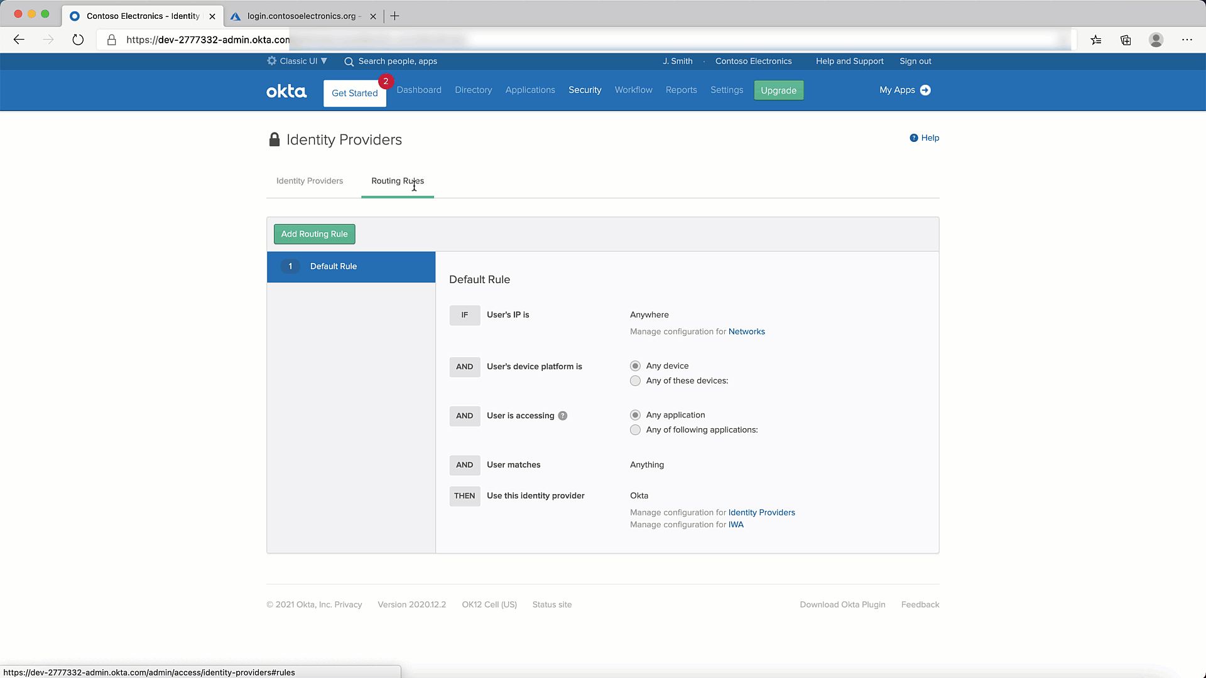Open browser three-dot settings menu
The height and width of the screenshot is (678, 1206).
[1187, 40]
